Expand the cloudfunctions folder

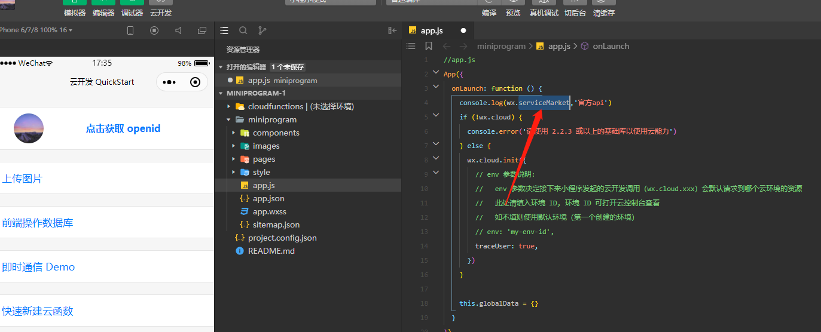[229, 106]
